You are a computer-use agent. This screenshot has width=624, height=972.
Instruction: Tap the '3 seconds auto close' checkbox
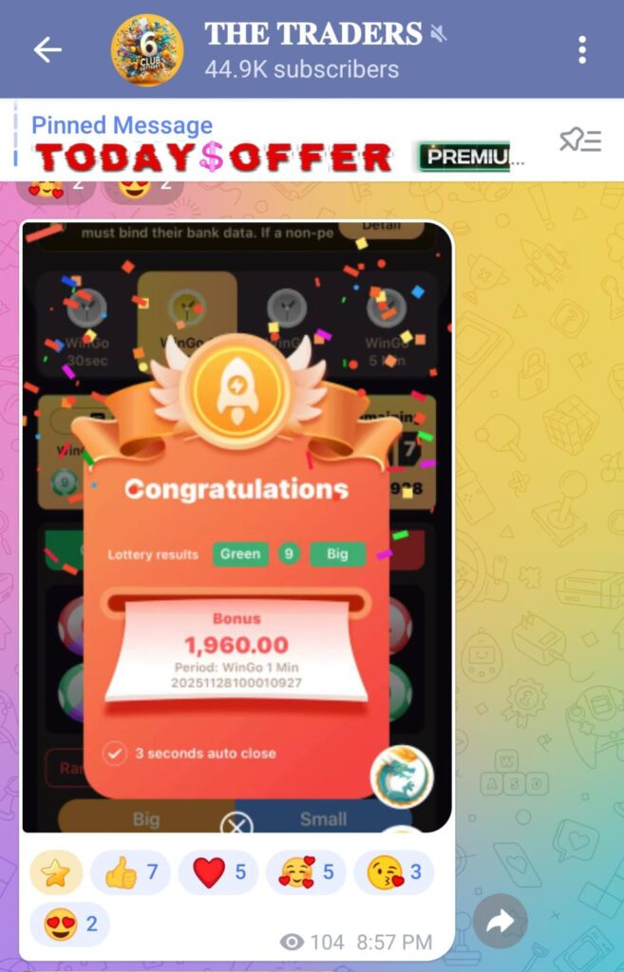click(115, 754)
